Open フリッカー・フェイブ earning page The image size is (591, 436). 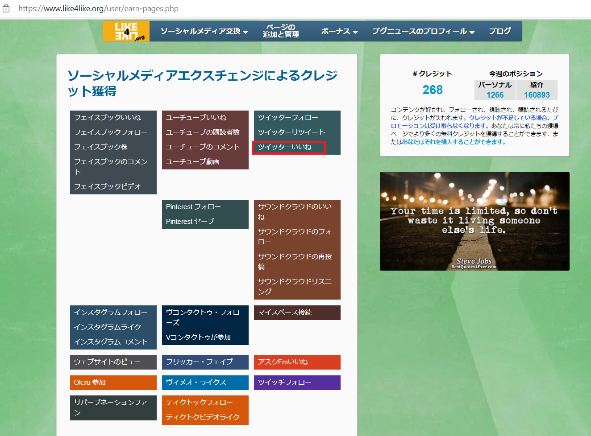[205, 362]
